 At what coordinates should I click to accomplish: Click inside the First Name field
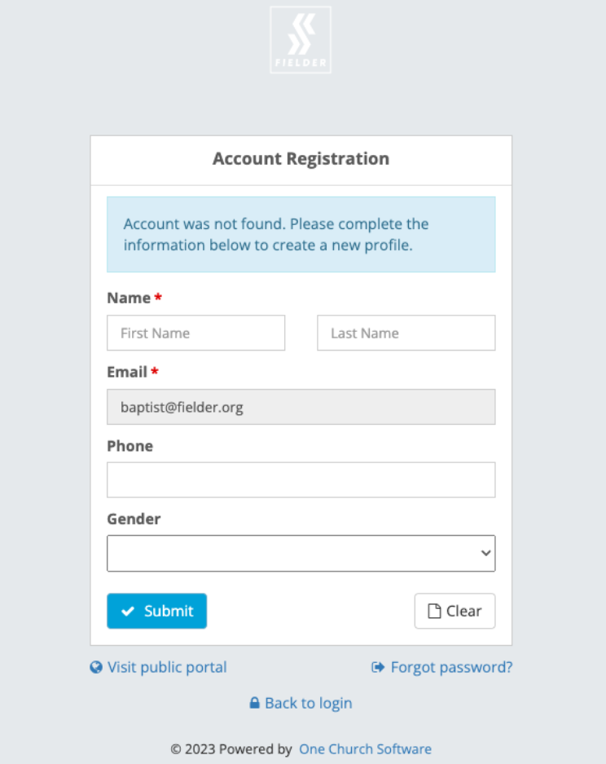click(x=195, y=333)
